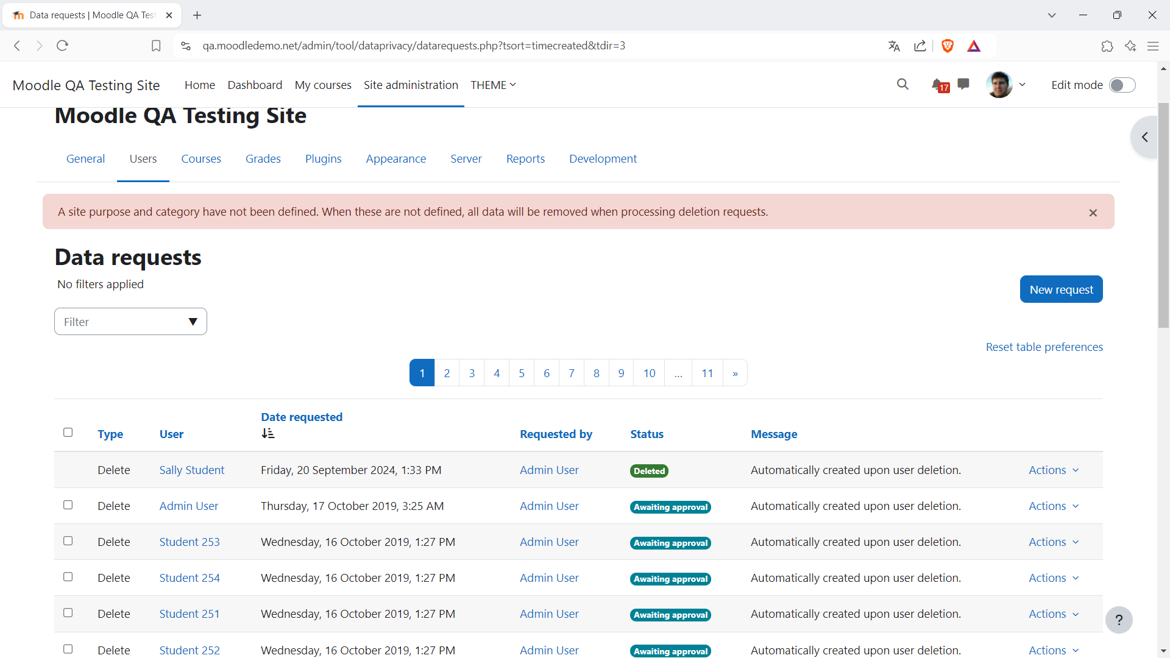
Task: Toggle Edit mode switch
Action: pyautogui.click(x=1122, y=85)
